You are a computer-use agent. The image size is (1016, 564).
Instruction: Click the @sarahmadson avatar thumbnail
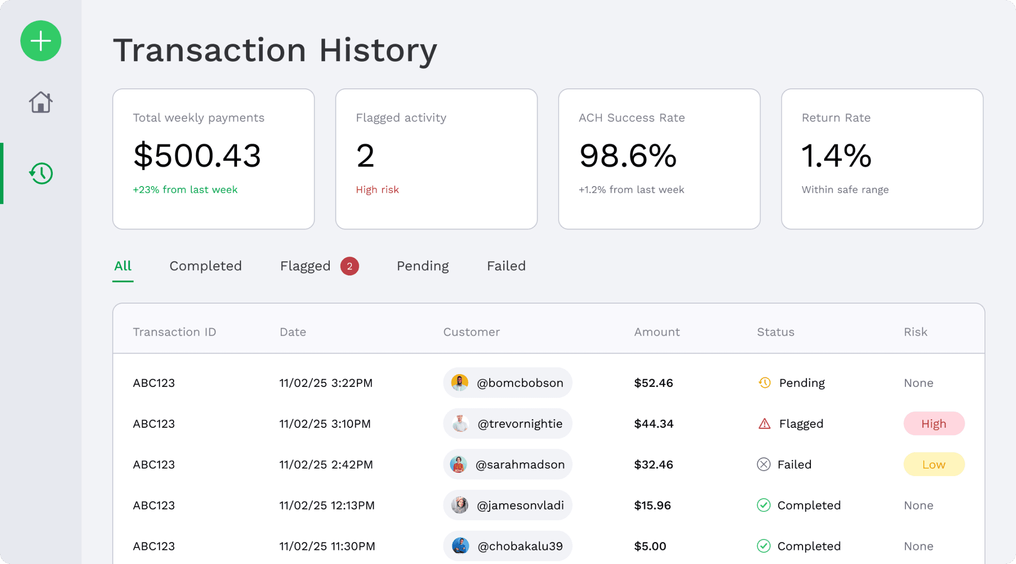tap(459, 464)
